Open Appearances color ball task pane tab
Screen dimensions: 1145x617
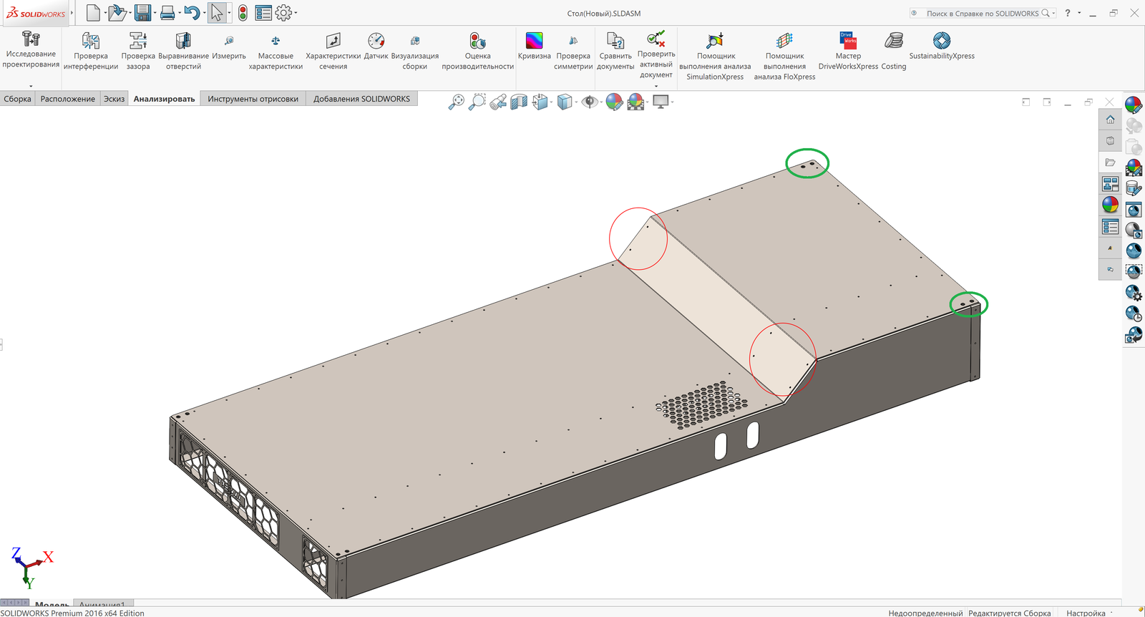tap(1110, 205)
